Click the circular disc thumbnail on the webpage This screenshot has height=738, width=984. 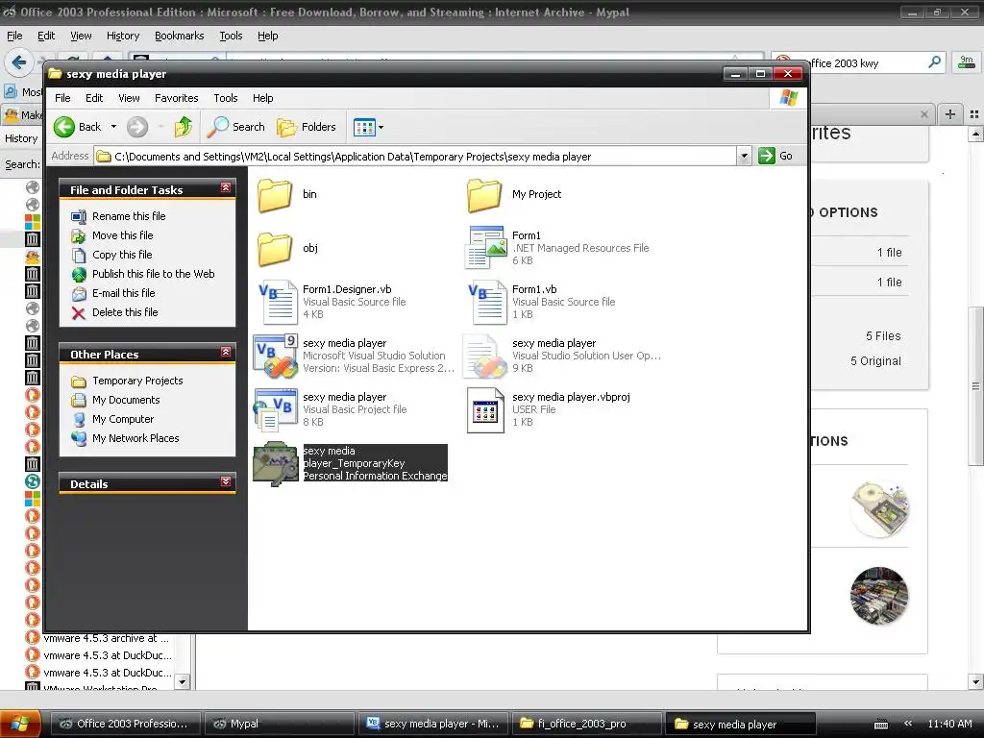(879, 508)
